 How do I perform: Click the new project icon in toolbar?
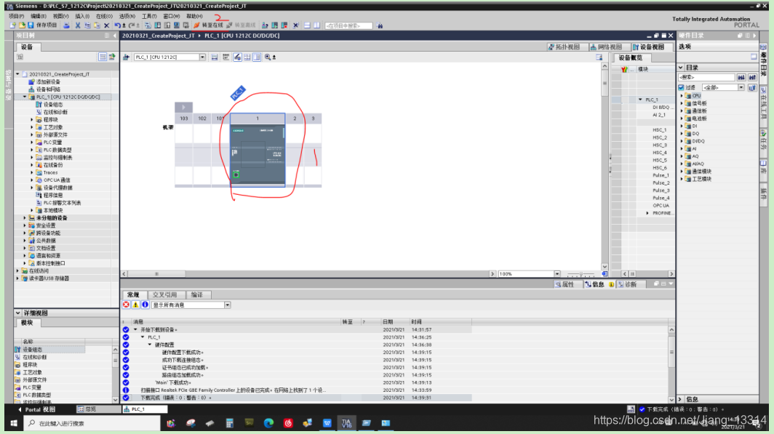tap(13, 25)
